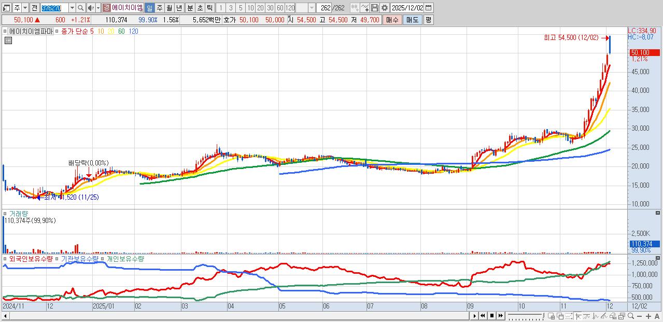Choose the 30 interval button
Viewport: 663px width, 322px height.
point(270,8)
